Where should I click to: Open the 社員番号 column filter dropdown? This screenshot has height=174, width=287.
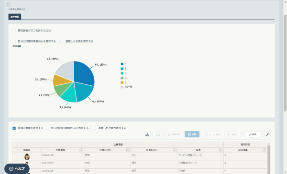pyautogui.click(x=81, y=150)
